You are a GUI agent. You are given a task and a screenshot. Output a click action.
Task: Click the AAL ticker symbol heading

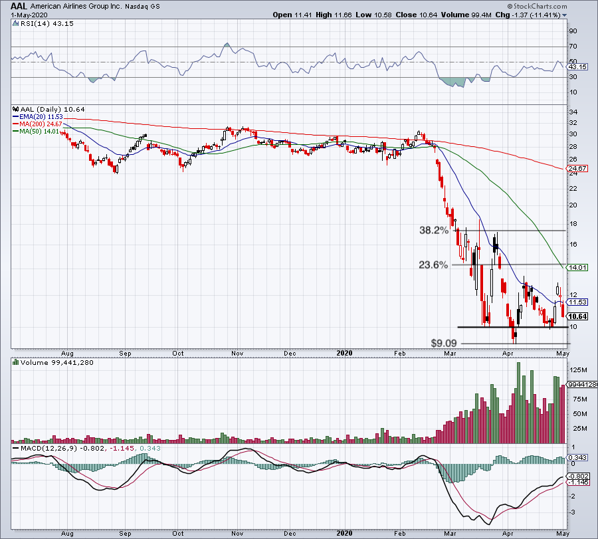point(19,5)
